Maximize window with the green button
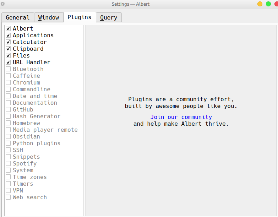This screenshot has width=278, height=217. tap(268, 4)
